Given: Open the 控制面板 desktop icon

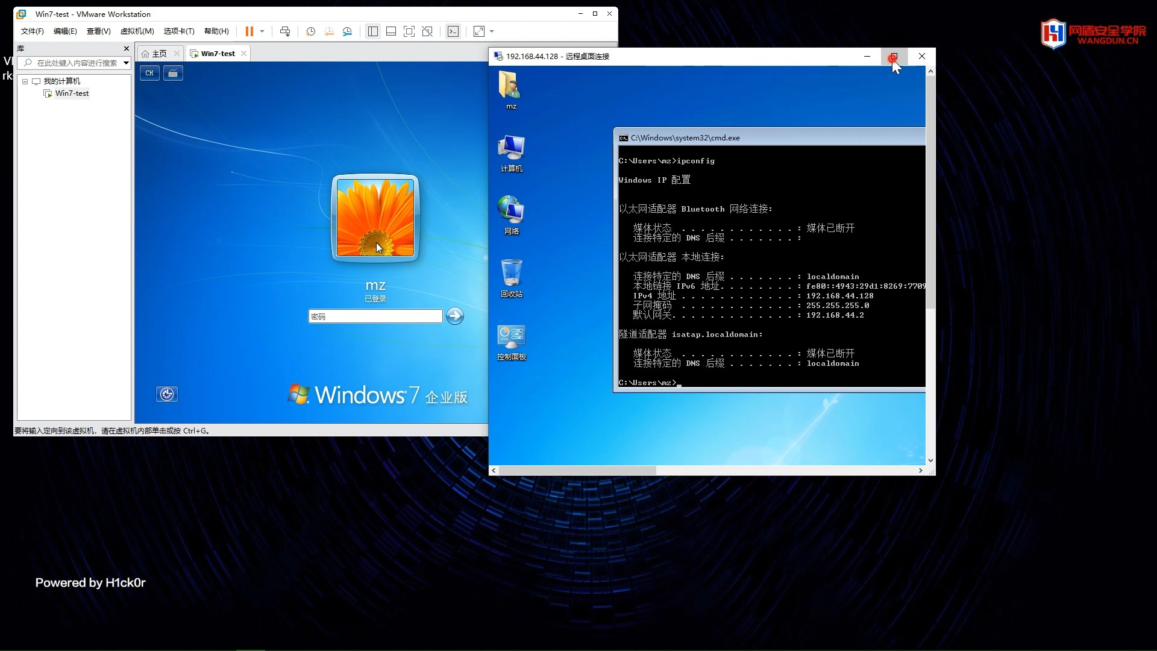Looking at the screenshot, I should 511,342.
